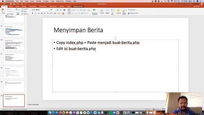Switch to the Transitions tab
The image size is (204, 115).
[33, 6]
